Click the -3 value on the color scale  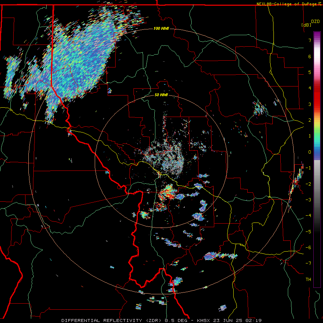click(x=308, y=200)
